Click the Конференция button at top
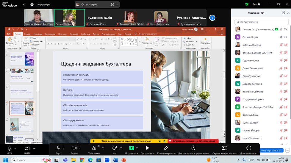 coord(40,4)
